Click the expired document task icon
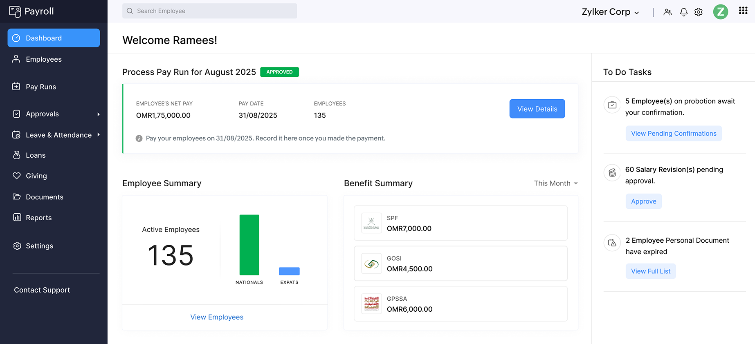This screenshot has height=344, width=755. click(x=612, y=243)
